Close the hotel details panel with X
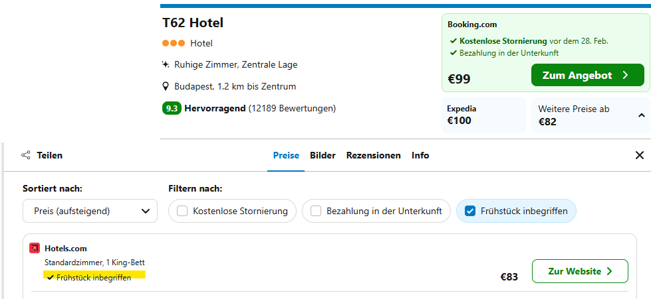Image resolution: width=651 pixels, height=299 pixels. tap(640, 155)
